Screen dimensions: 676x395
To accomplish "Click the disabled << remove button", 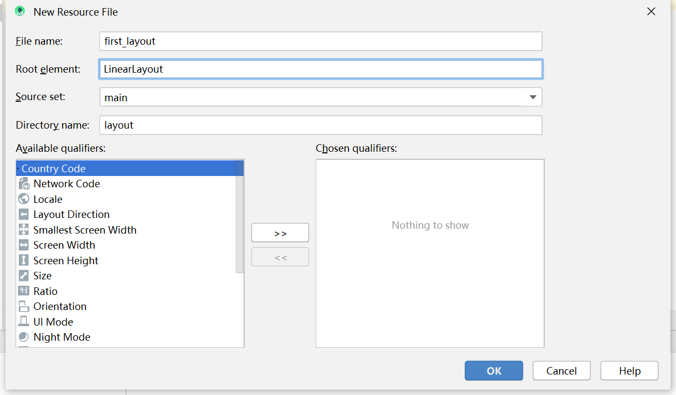I will (x=280, y=257).
